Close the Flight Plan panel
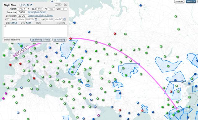Screen dimensions: 198x120 pyautogui.click(x=66, y=5)
